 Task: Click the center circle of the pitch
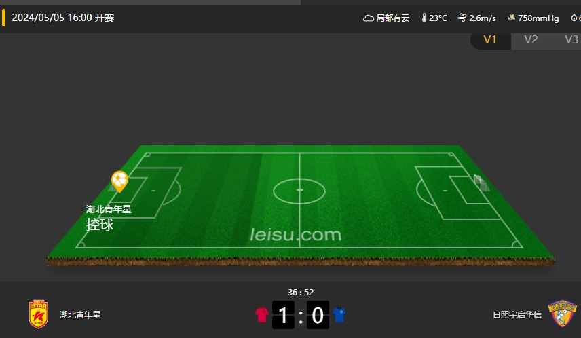point(299,191)
